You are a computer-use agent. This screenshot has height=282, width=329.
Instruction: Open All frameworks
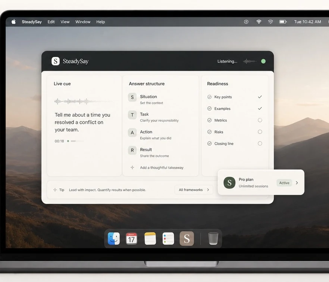tap(194, 190)
